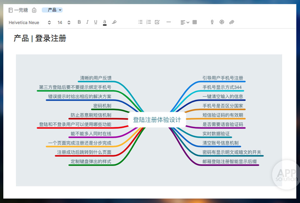This screenshot has height=203, width=300.
Task: Open the text color picker
Action: coord(105,22)
